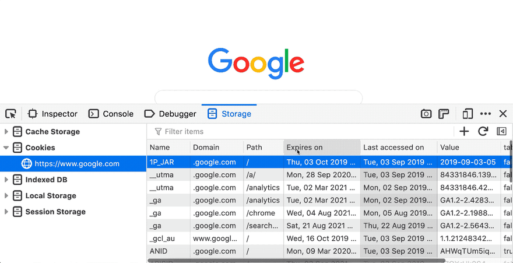
Task: Expand the Indexed DB tree node
Action: (6, 180)
